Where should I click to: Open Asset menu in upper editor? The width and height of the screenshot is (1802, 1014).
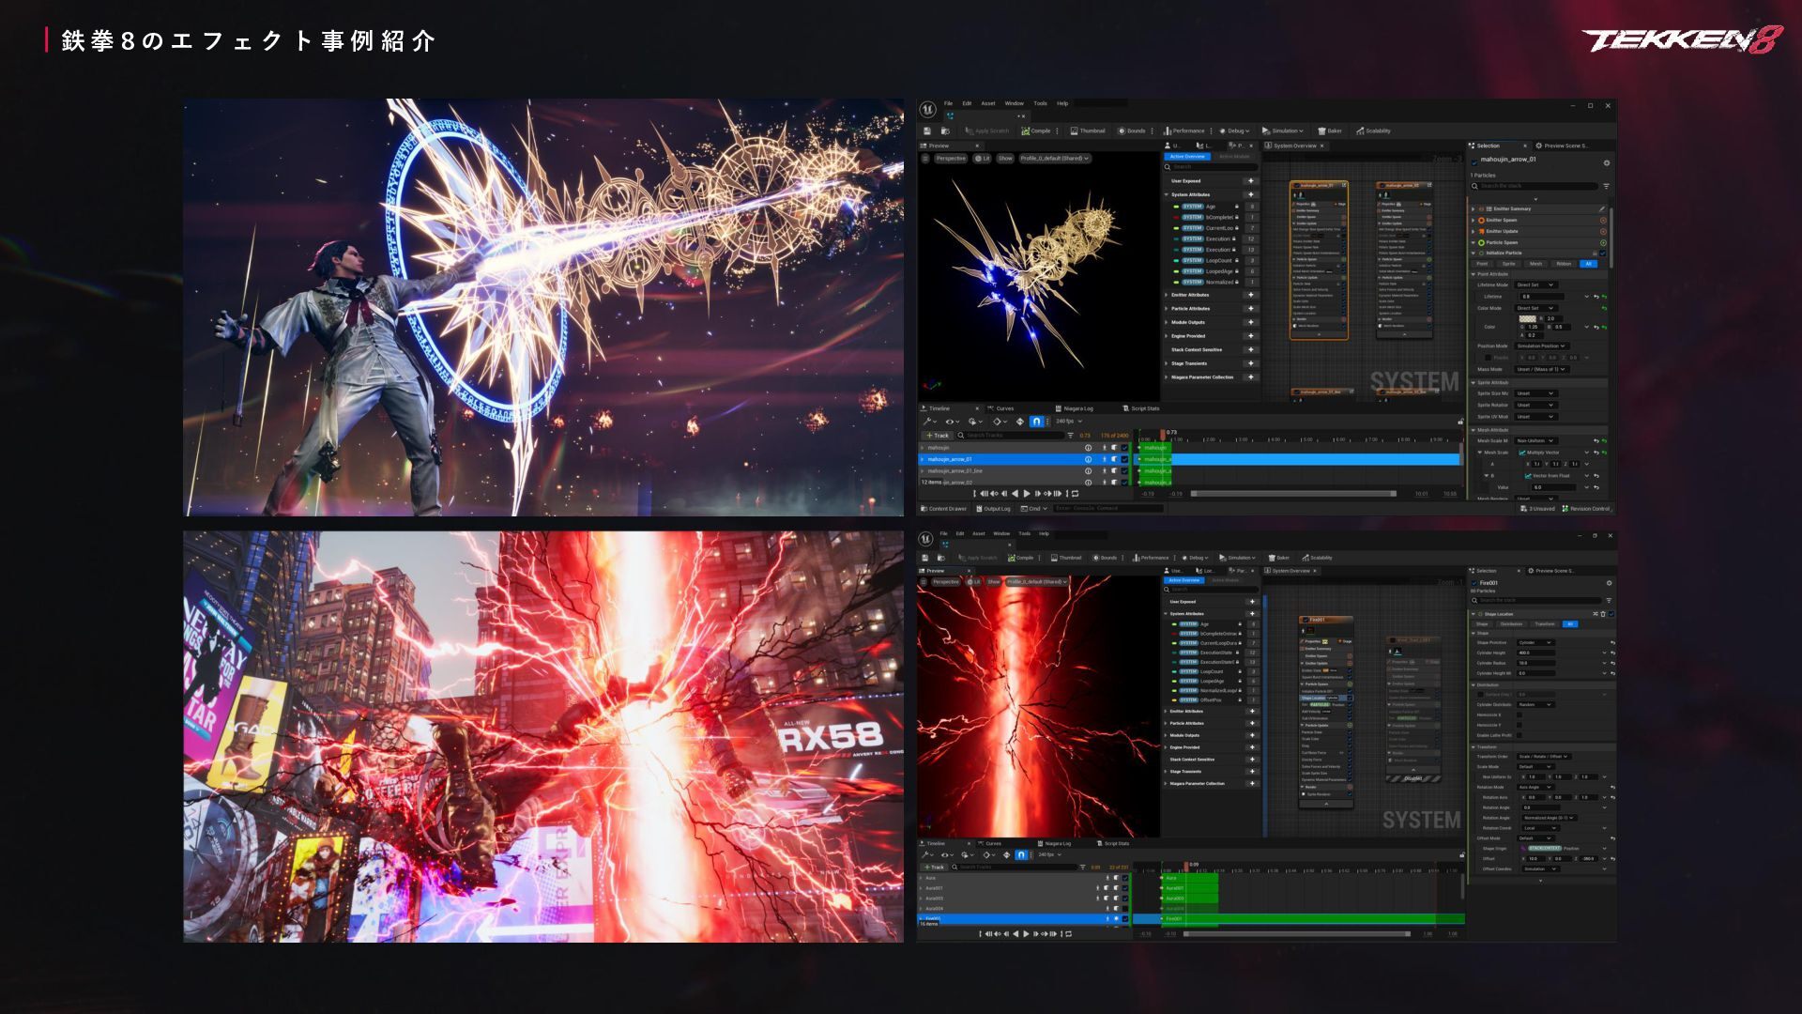[x=987, y=103]
